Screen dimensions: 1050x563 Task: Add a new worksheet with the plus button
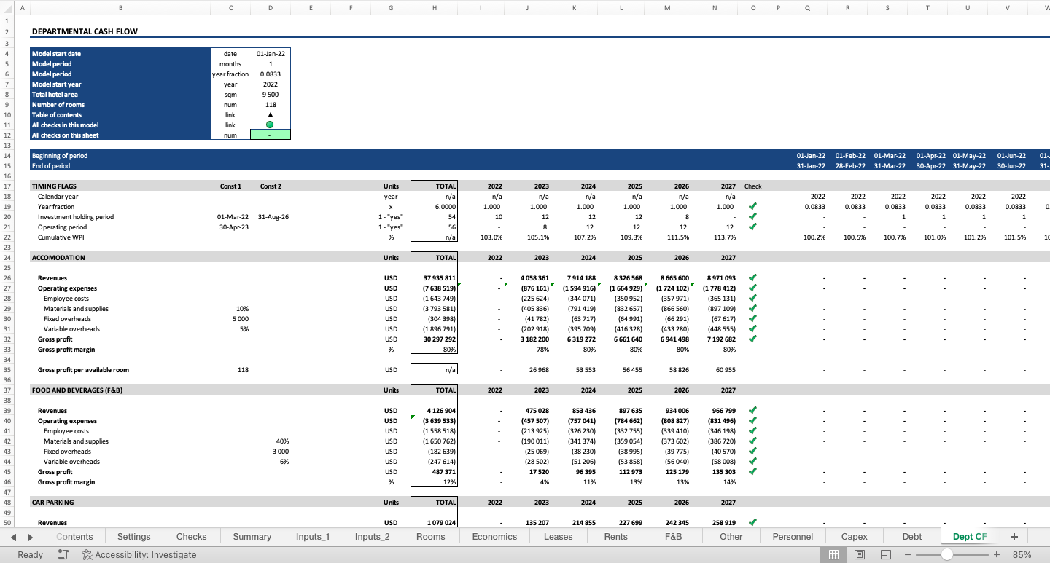click(1014, 536)
